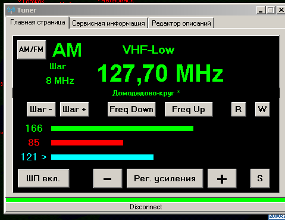Toggle ШП вкл. button
This screenshot has width=285, height=220.
point(43,178)
